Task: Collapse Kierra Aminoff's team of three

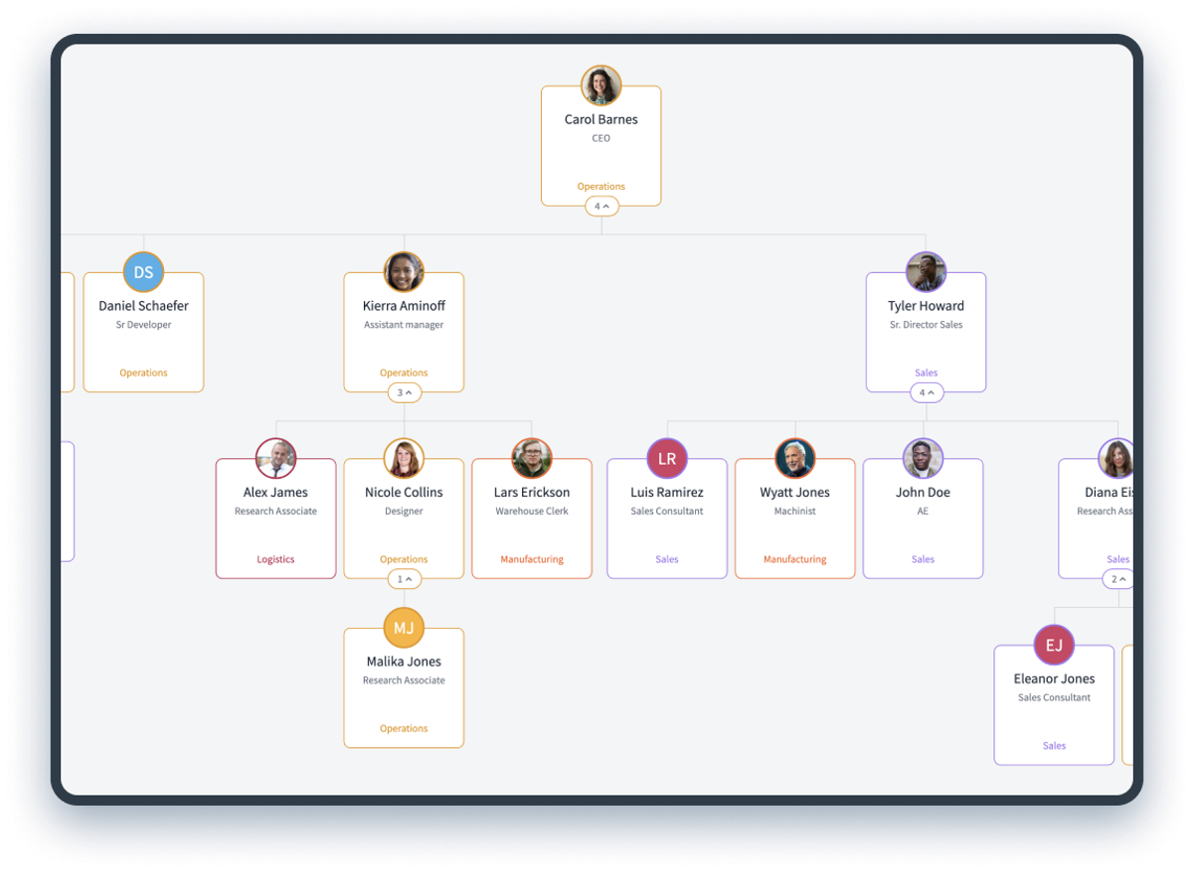Action: (404, 392)
